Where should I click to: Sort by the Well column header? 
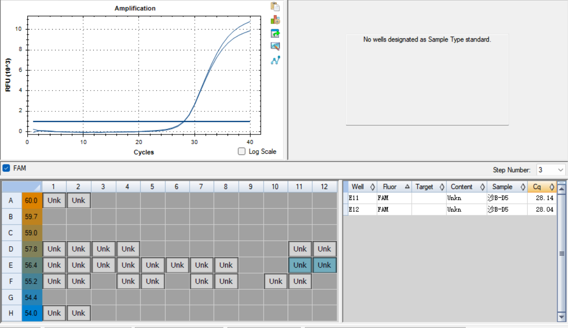[363, 187]
